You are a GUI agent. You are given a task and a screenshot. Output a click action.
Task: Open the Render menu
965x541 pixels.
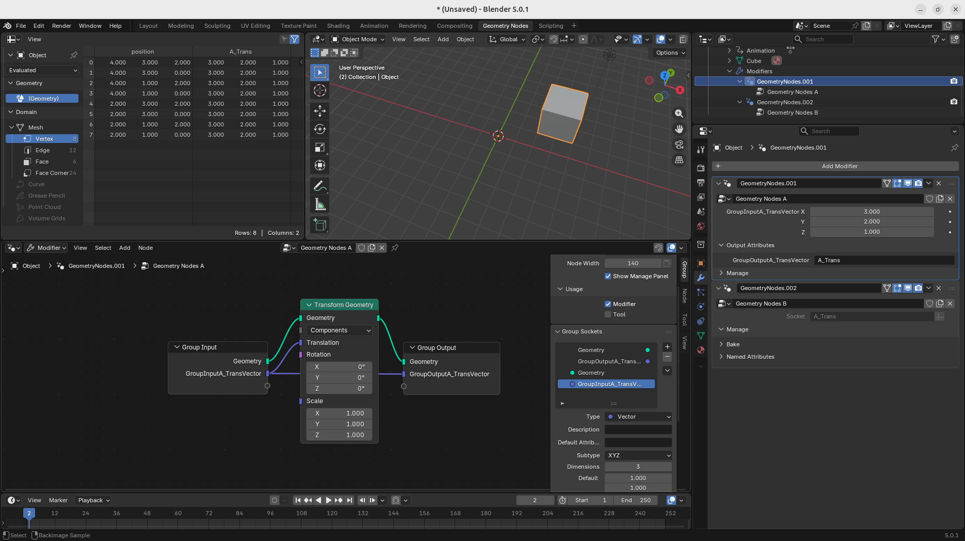click(61, 26)
